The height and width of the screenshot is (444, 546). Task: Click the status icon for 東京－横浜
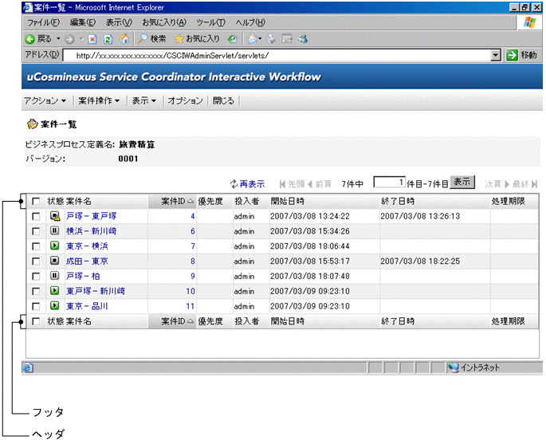(54, 246)
